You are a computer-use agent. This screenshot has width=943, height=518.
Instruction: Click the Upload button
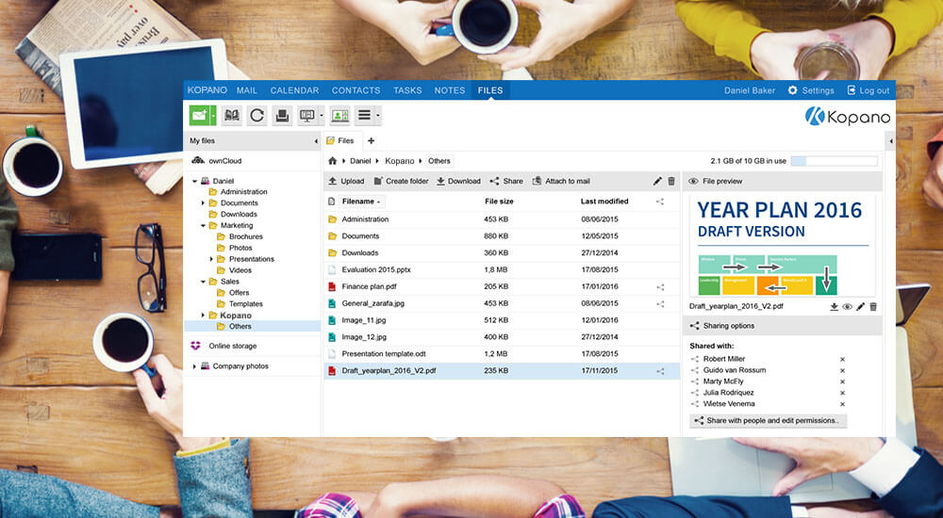[346, 181]
